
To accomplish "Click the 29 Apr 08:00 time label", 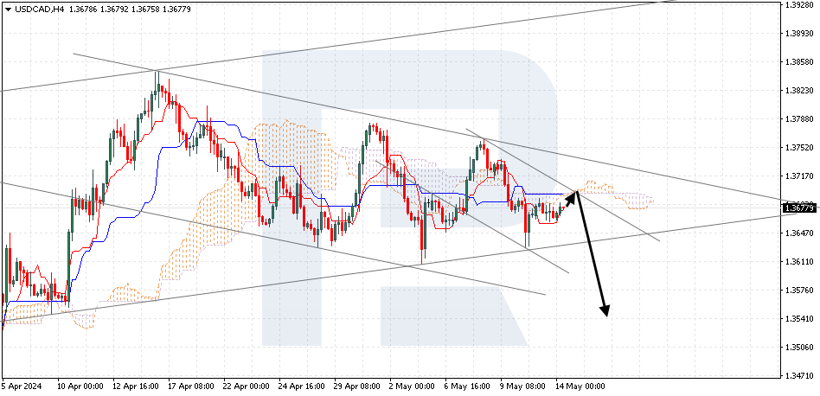I will (357, 387).
